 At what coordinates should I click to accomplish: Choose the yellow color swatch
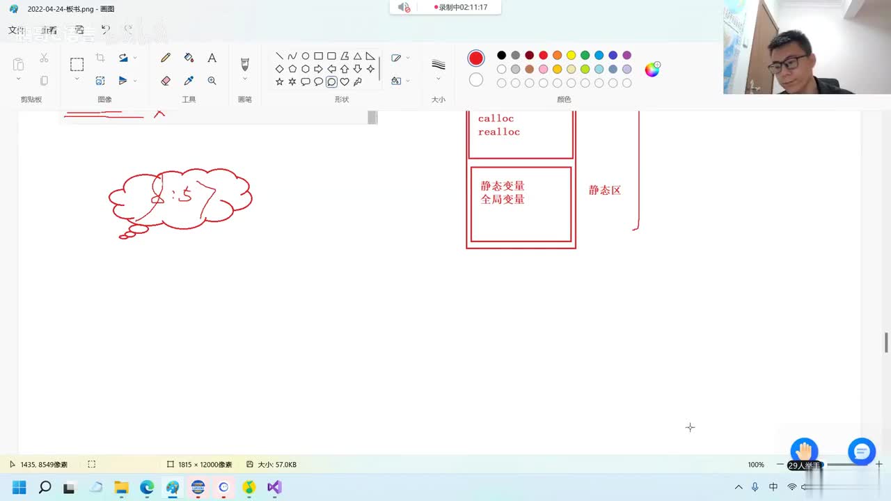[x=571, y=55]
